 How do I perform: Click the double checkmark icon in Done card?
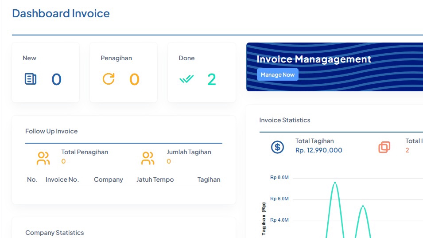coord(186,79)
